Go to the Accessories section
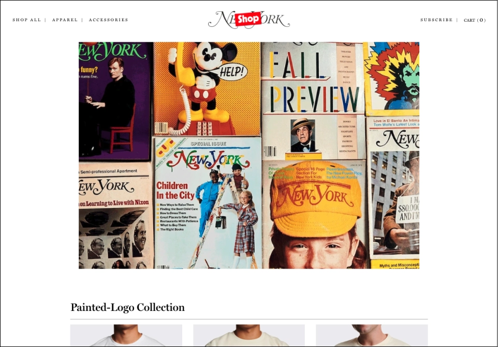 [108, 20]
